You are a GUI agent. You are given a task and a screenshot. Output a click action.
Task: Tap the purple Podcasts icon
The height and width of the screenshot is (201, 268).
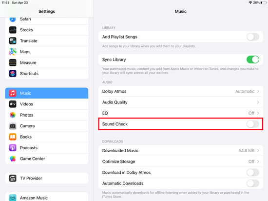pos(13,148)
